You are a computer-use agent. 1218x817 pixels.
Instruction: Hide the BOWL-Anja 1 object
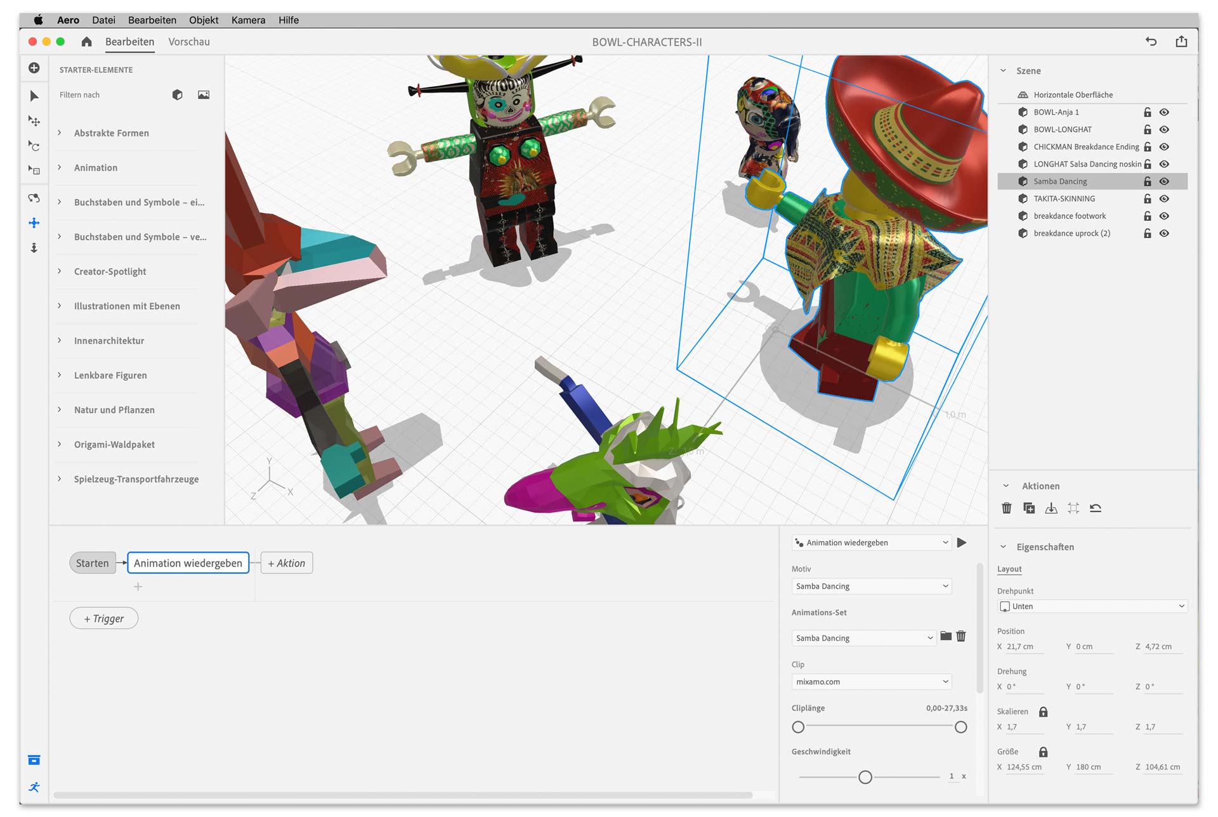[1164, 112]
